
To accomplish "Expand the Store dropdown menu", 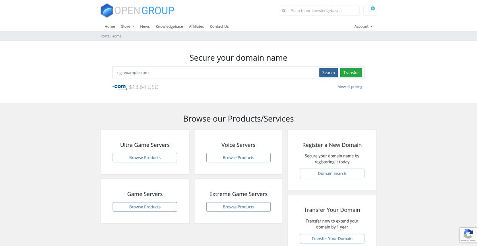I will 128,27.
